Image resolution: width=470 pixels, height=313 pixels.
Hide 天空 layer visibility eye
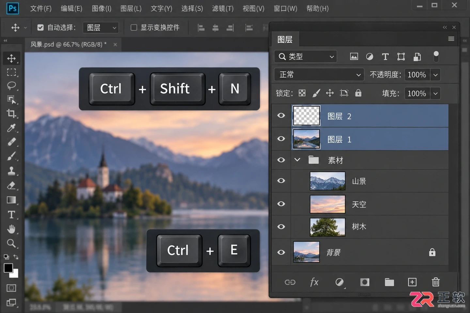tap(281, 204)
